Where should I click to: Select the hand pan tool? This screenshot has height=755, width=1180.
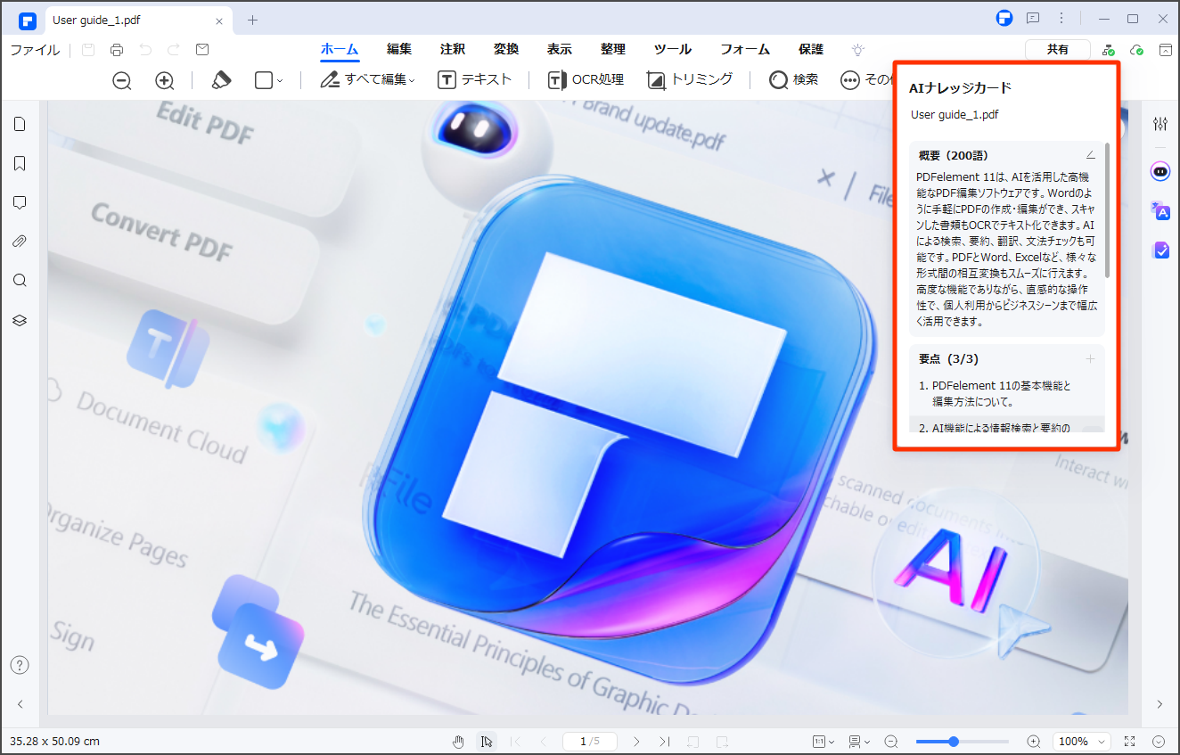pos(459,742)
